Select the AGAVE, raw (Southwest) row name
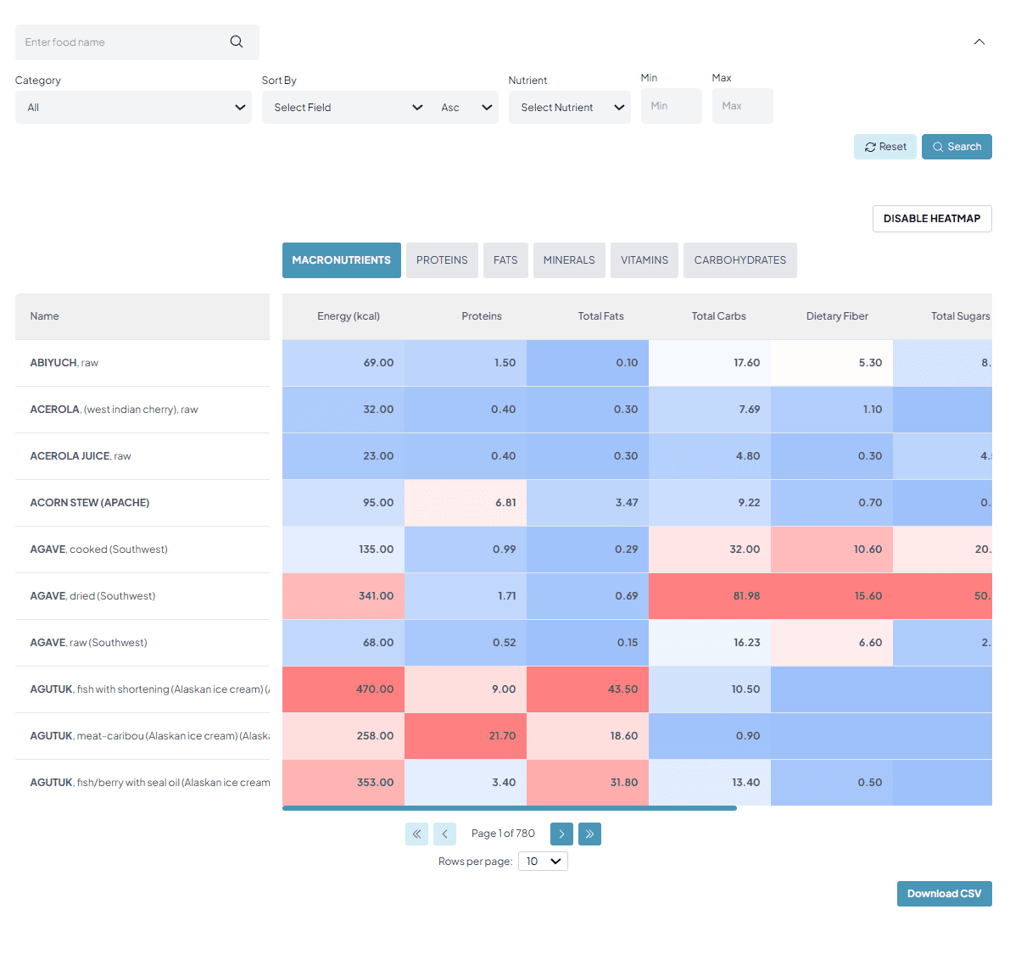The width and height of the screenshot is (1010, 954). pyautogui.click(x=88, y=643)
